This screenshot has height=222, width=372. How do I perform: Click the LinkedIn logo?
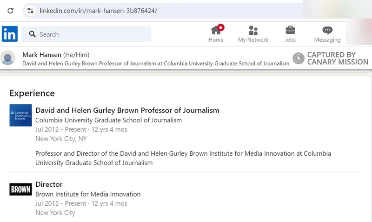[x=10, y=34]
